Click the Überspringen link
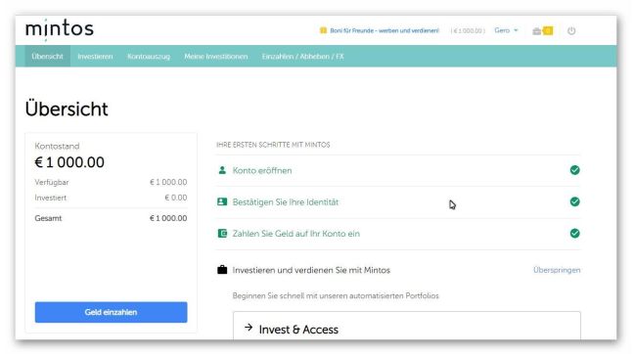632x354 pixels. tap(557, 270)
